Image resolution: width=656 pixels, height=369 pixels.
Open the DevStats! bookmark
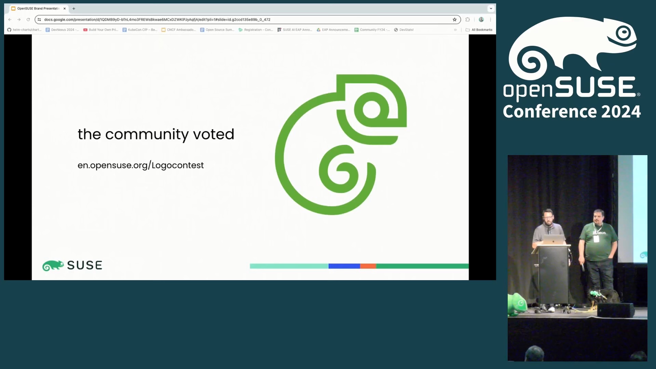coord(404,30)
